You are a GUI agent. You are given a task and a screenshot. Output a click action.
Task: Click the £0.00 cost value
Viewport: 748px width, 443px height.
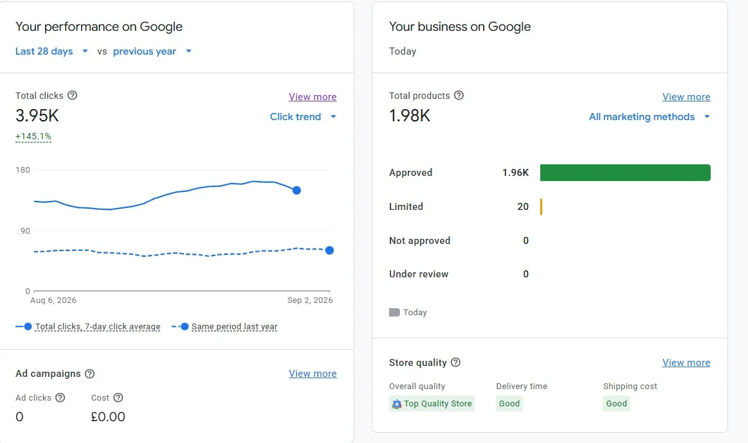click(108, 417)
